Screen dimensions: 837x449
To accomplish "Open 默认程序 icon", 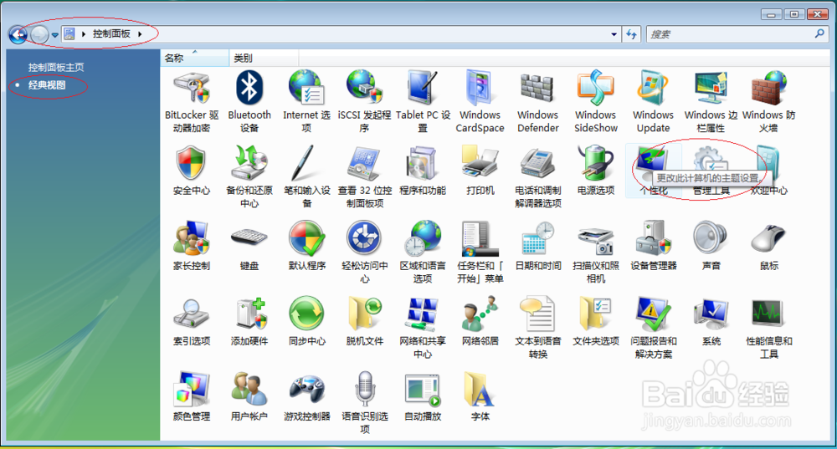I will tap(307, 238).
